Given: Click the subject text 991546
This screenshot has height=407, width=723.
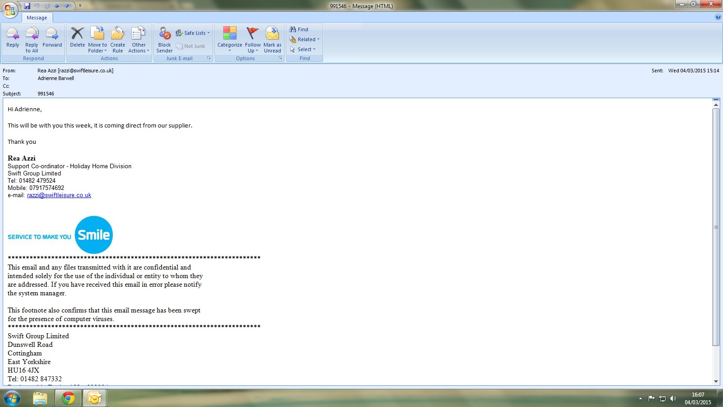Looking at the screenshot, I should click(x=46, y=94).
